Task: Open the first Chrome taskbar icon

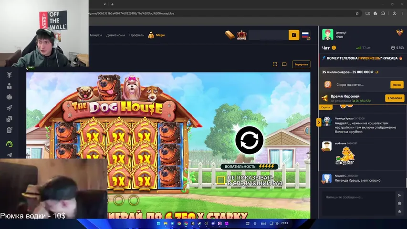Action: [x=179, y=224]
